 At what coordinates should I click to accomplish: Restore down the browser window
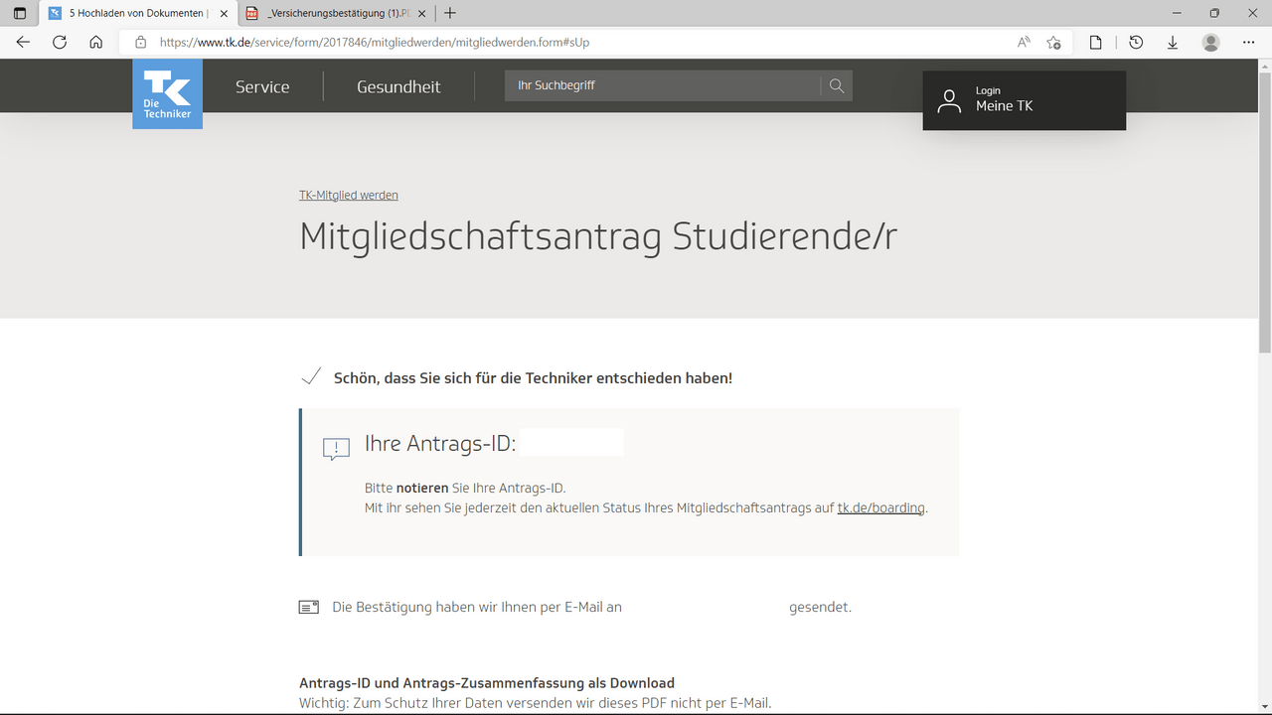(x=1214, y=13)
